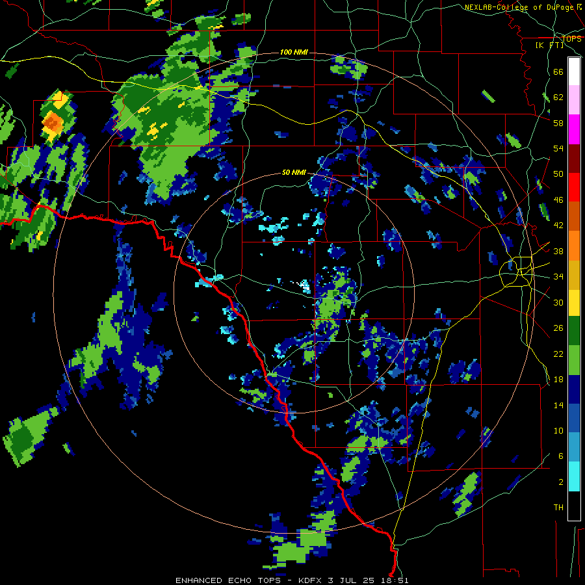Image resolution: width=585 pixels, height=585 pixels.
Task: Click the light green 22 kft swatch
Action: 574,360
